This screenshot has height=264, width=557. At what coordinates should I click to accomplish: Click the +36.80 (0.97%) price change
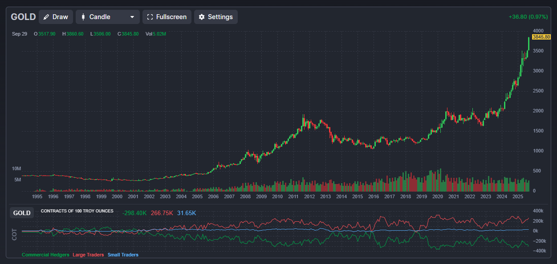coord(528,17)
